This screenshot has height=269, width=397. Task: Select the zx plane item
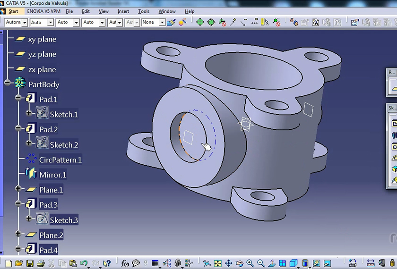(42, 69)
